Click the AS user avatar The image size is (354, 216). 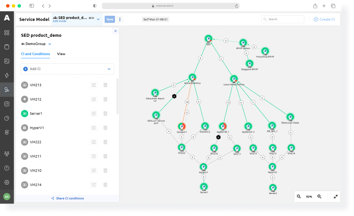pos(7,197)
